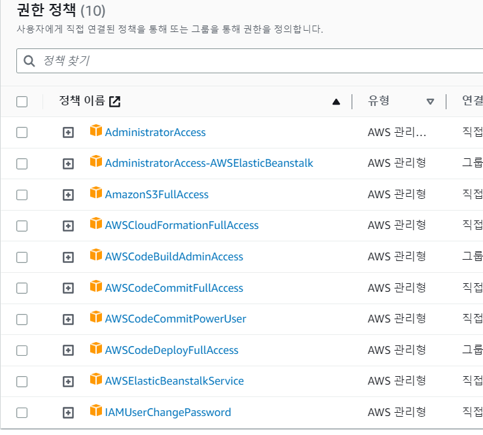This screenshot has height=435, width=483.
Task: Open the AdministratorAccess policy link
Action: coord(156,133)
